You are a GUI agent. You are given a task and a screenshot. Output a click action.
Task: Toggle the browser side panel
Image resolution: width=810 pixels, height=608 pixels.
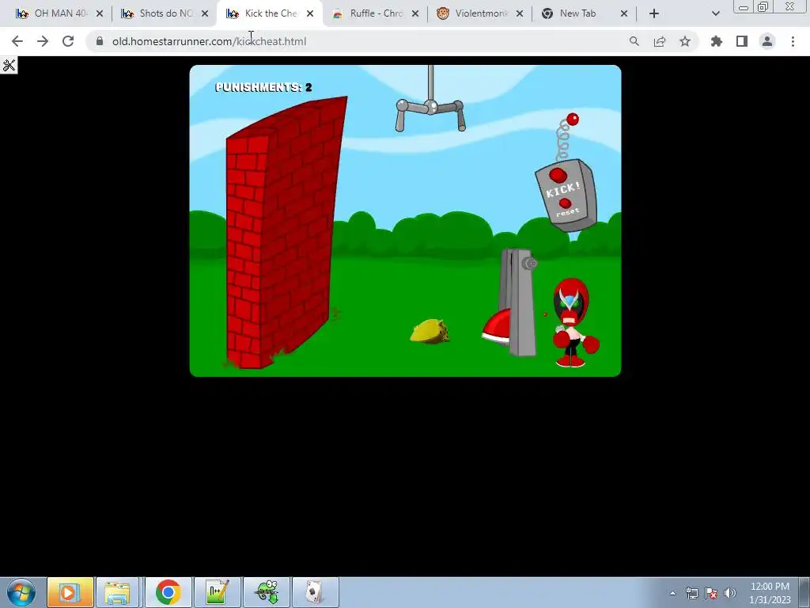click(x=742, y=41)
